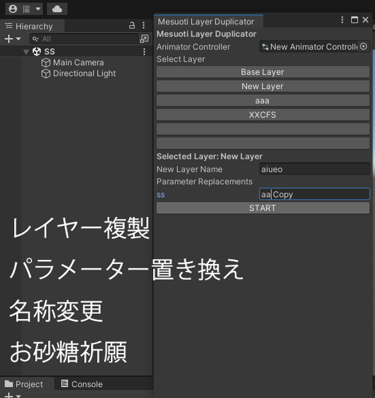This screenshot has width=375, height=398.
Task: Click the ss parameter replacement field
Action: (x=315, y=194)
